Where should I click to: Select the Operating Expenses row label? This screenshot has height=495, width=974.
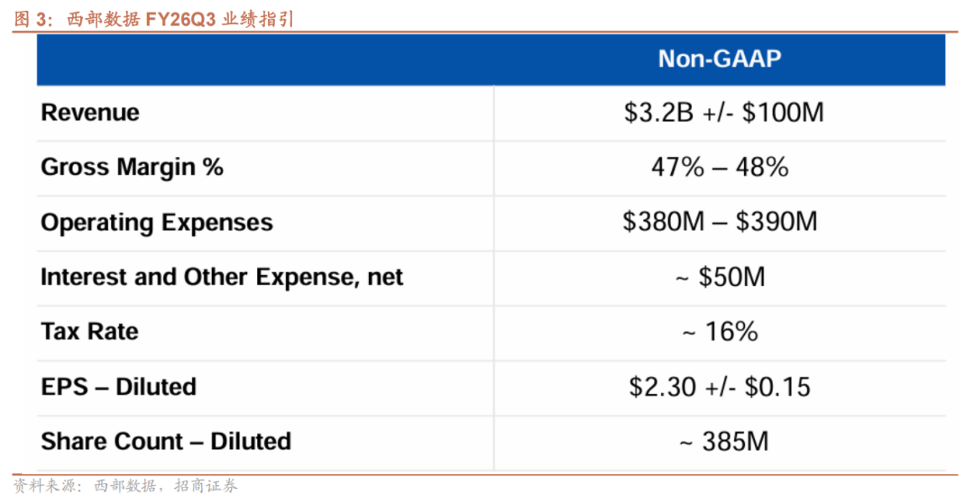(x=156, y=223)
